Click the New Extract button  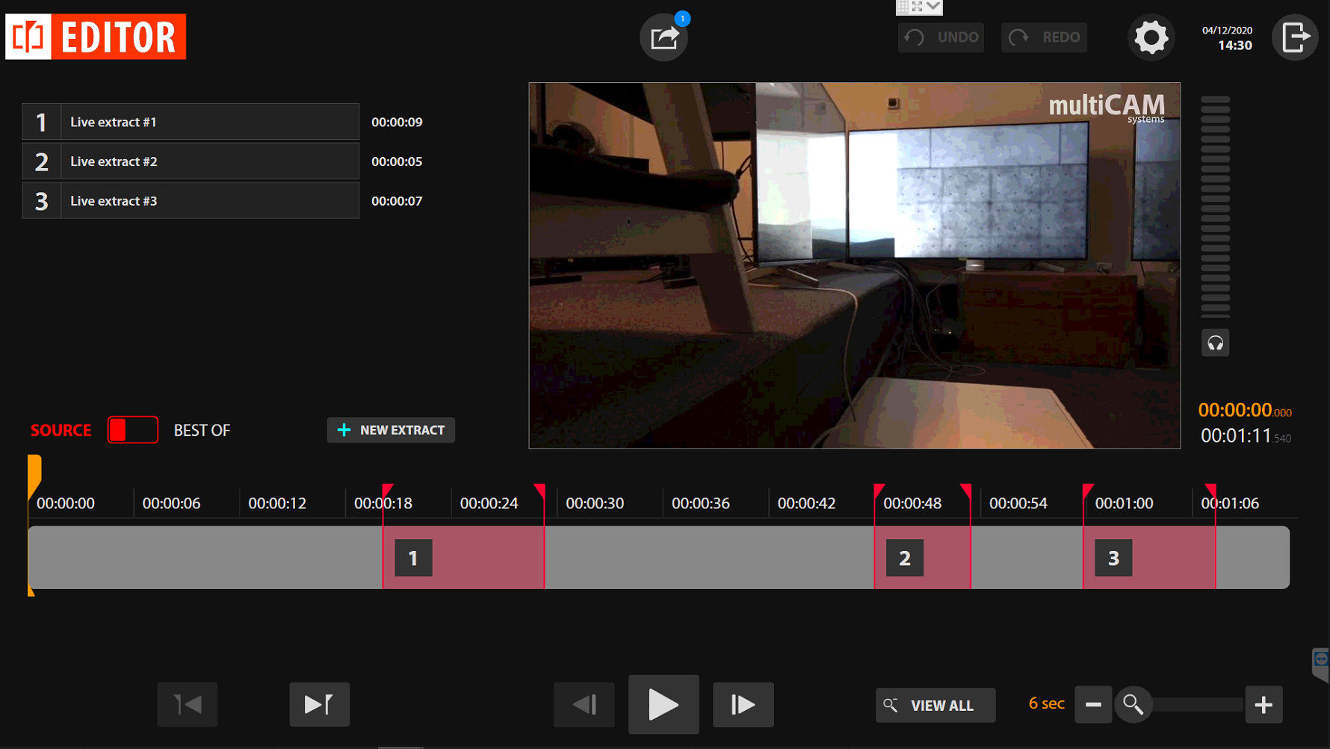coord(391,430)
